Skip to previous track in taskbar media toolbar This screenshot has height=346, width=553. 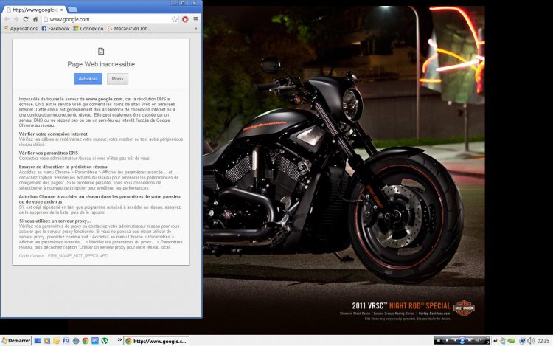pos(454,340)
